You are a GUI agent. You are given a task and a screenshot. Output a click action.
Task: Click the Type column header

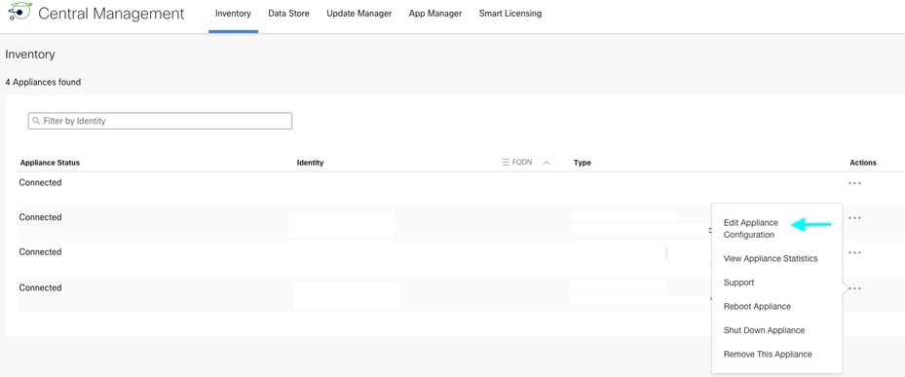583,163
